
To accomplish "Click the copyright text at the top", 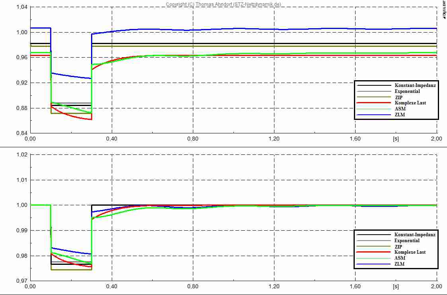I will point(223,4).
